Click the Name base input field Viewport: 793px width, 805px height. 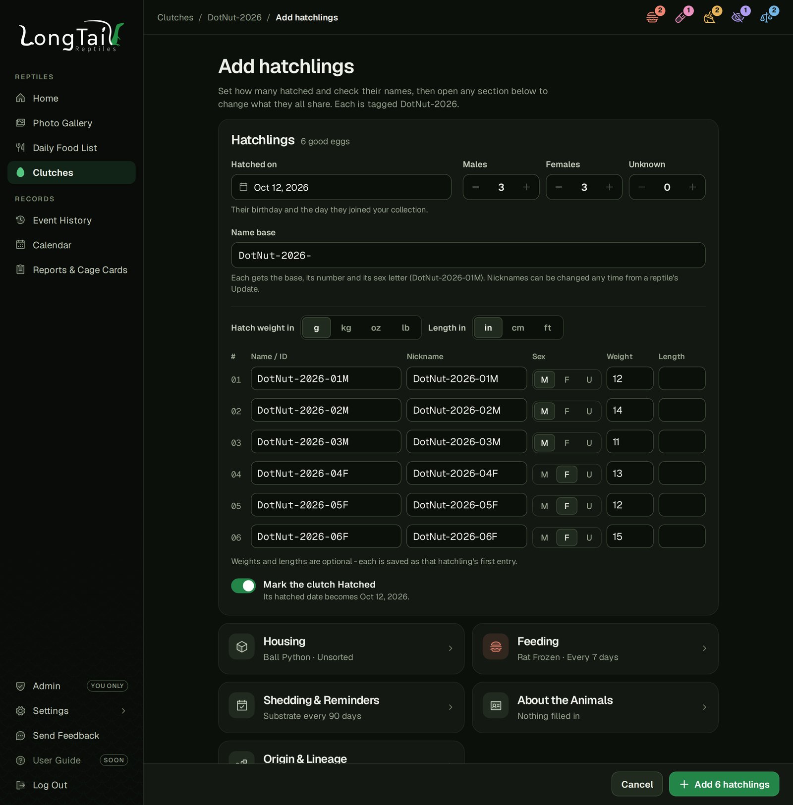tap(468, 255)
